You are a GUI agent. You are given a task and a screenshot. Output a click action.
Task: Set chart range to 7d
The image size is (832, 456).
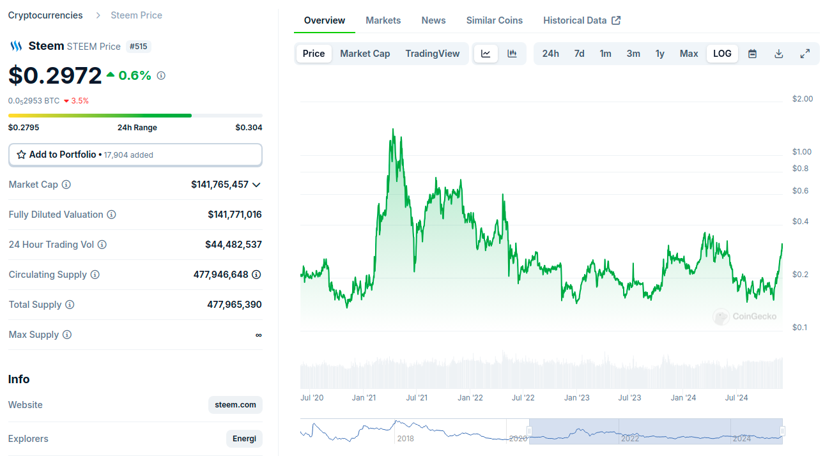(x=580, y=54)
